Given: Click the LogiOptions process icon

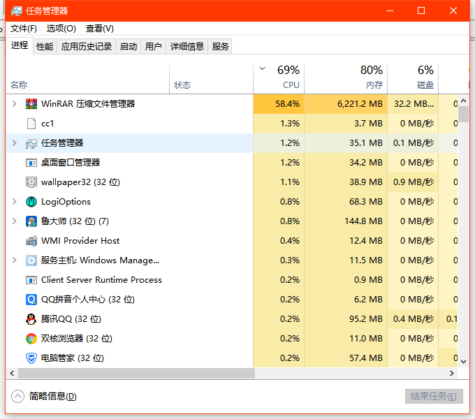Looking at the screenshot, I should (31, 202).
